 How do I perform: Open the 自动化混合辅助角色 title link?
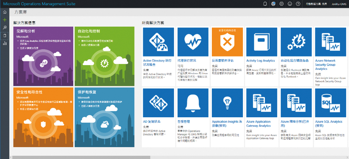(x=295, y=61)
